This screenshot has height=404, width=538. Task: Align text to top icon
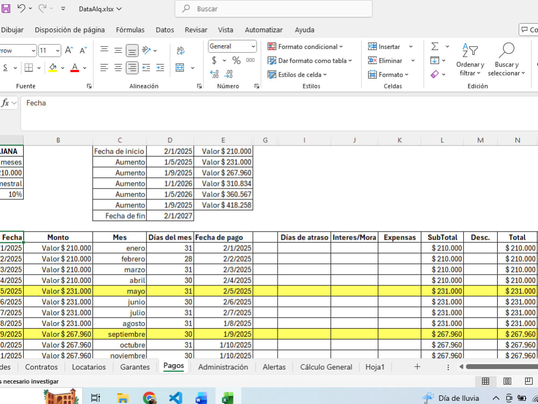(104, 51)
